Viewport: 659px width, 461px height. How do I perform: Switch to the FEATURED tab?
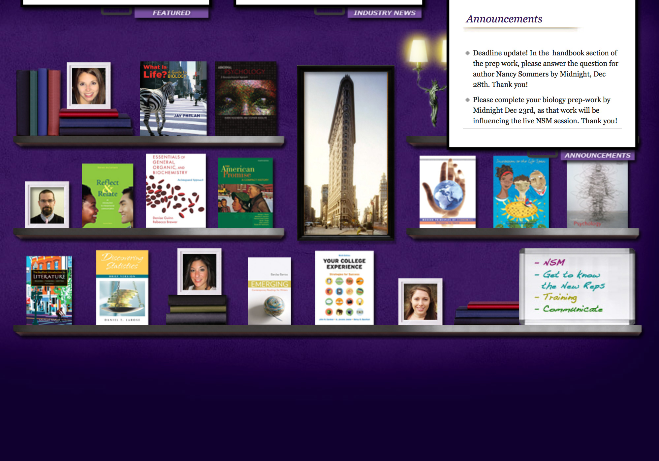(x=172, y=13)
